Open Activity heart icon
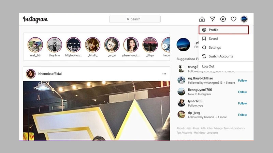Screen dimensions: 273x153 pyautogui.click(x=233, y=19)
